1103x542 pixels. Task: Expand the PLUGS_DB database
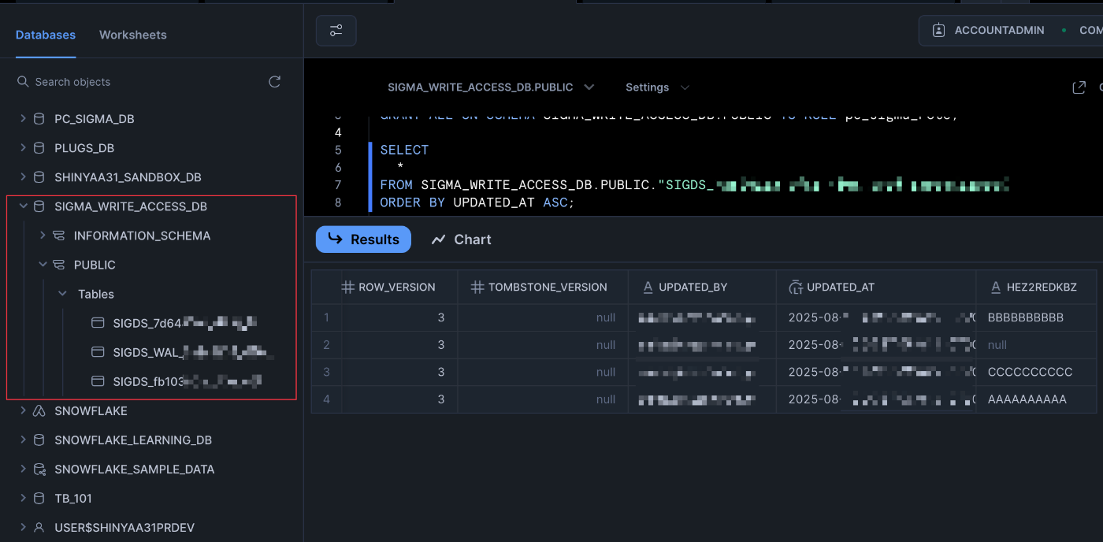(23, 148)
